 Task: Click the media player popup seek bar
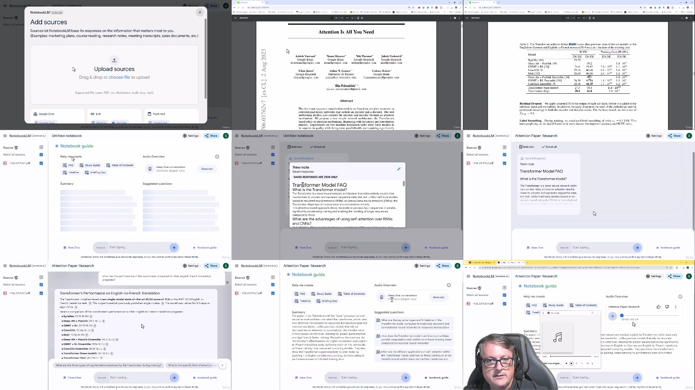(571, 356)
